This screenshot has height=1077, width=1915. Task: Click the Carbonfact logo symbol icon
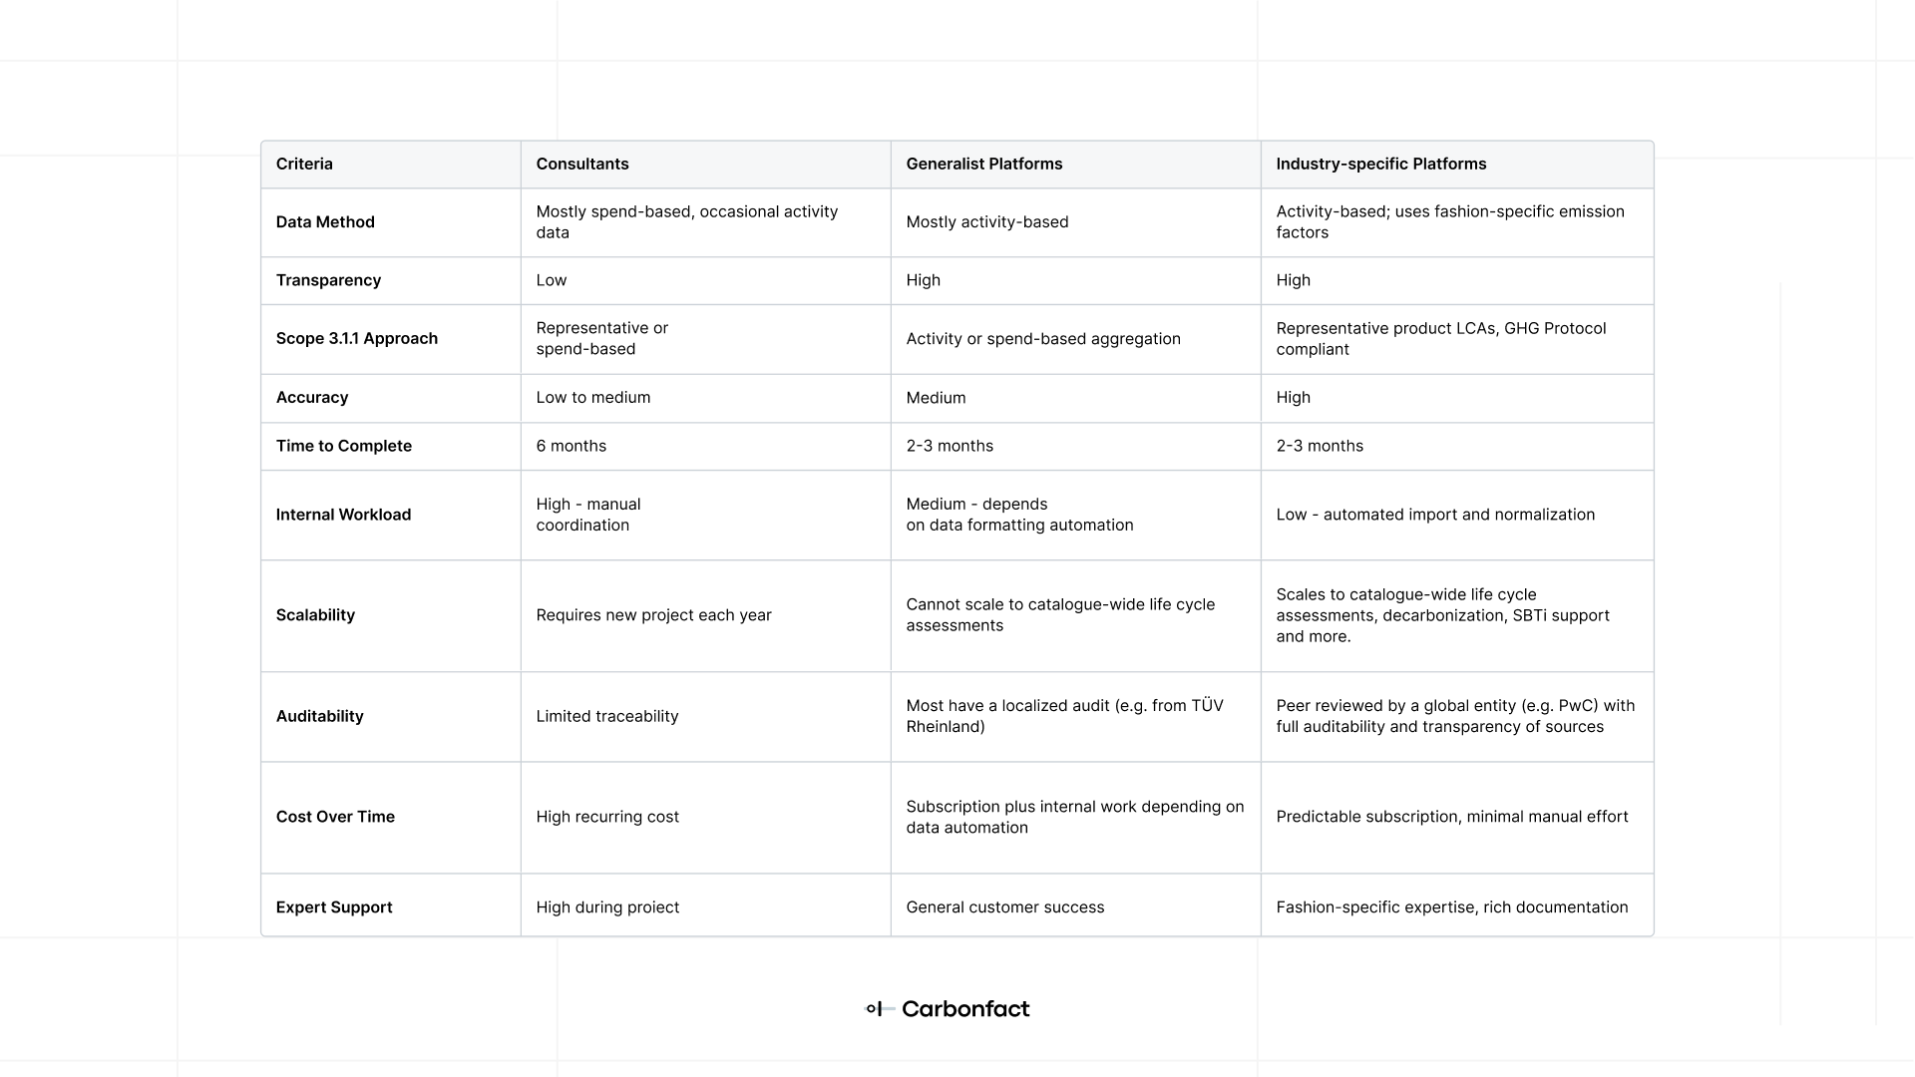(875, 1009)
